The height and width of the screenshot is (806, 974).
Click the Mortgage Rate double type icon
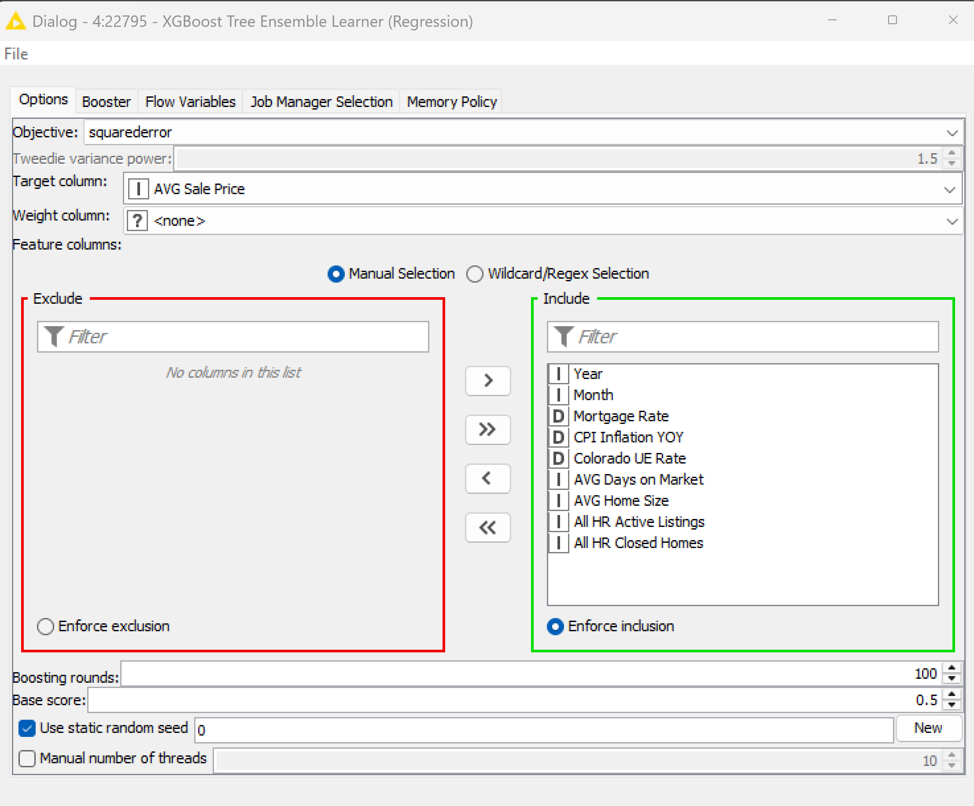[x=558, y=416]
